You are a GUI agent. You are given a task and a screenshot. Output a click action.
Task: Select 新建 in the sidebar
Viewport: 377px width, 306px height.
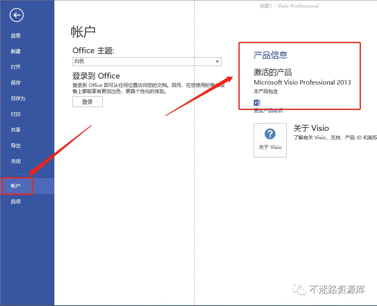16,51
